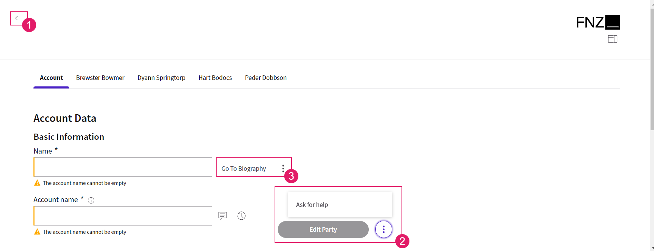The width and height of the screenshot is (654, 251).
Task: Switch to the Account tab
Action: tap(51, 78)
